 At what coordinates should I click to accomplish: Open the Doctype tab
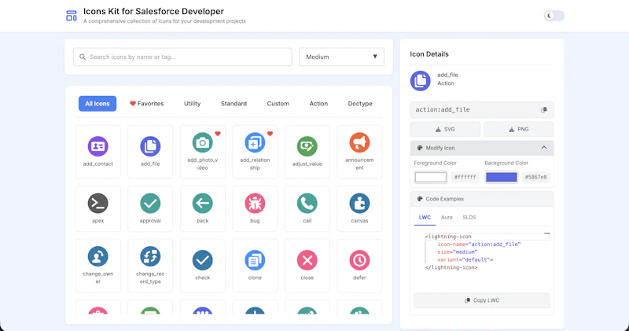(360, 104)
